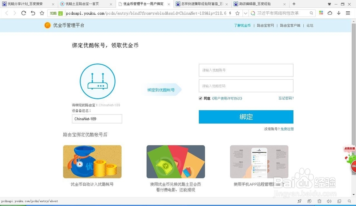
Task: Click the heading 绑定优酷帐号，领取优金币
Action: click(x=105, y=45)
